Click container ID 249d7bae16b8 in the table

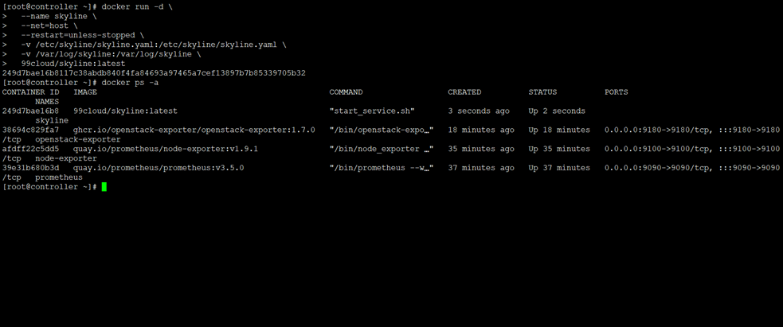pos(30,111)
